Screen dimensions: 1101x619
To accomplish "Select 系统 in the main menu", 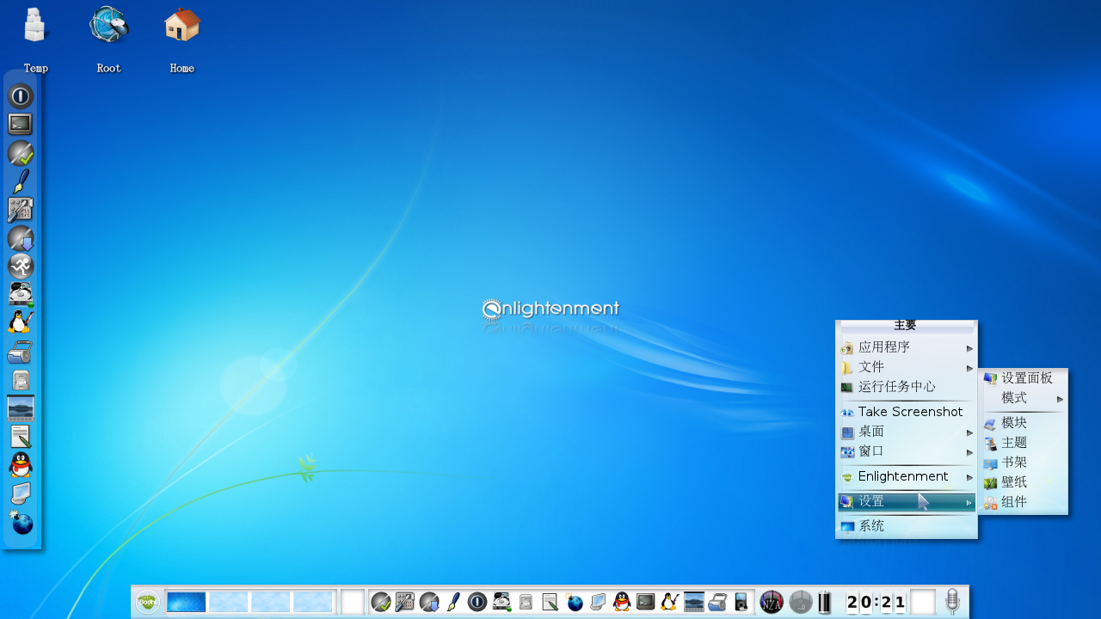I will pos(907,526).
